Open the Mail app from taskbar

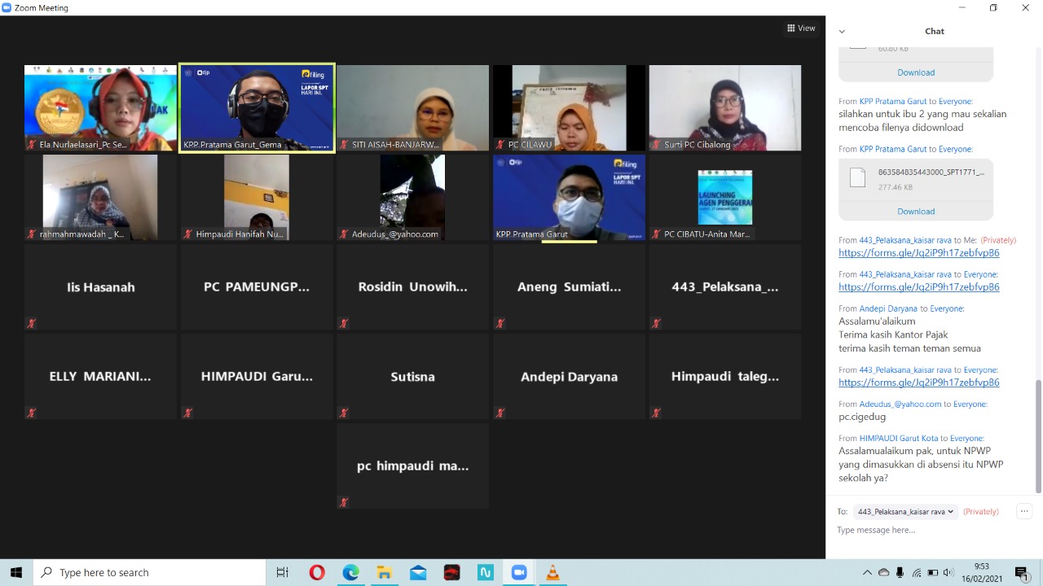pyautogui.click(x=418, y=573)
